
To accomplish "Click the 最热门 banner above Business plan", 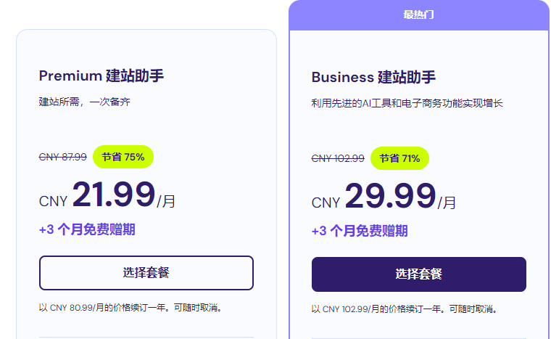I will (418, 15).
